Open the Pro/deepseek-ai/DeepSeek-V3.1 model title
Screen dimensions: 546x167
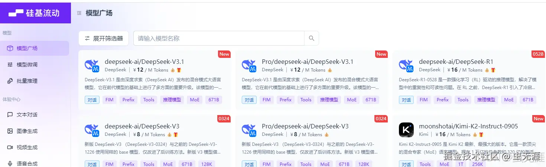coord(308,62)
